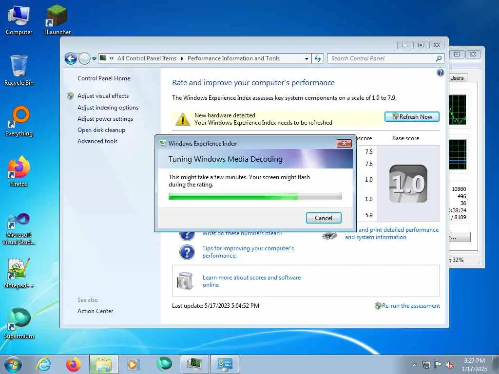Re-run the assessment
This screenshot has height=374, width=499.
coord(411,306)
